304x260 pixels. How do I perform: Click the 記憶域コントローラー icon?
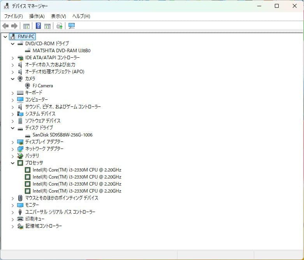[x=20, y=226]
